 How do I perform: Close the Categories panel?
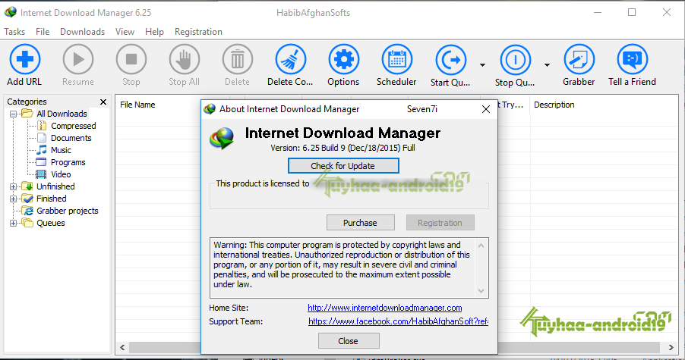pos(103,102)
